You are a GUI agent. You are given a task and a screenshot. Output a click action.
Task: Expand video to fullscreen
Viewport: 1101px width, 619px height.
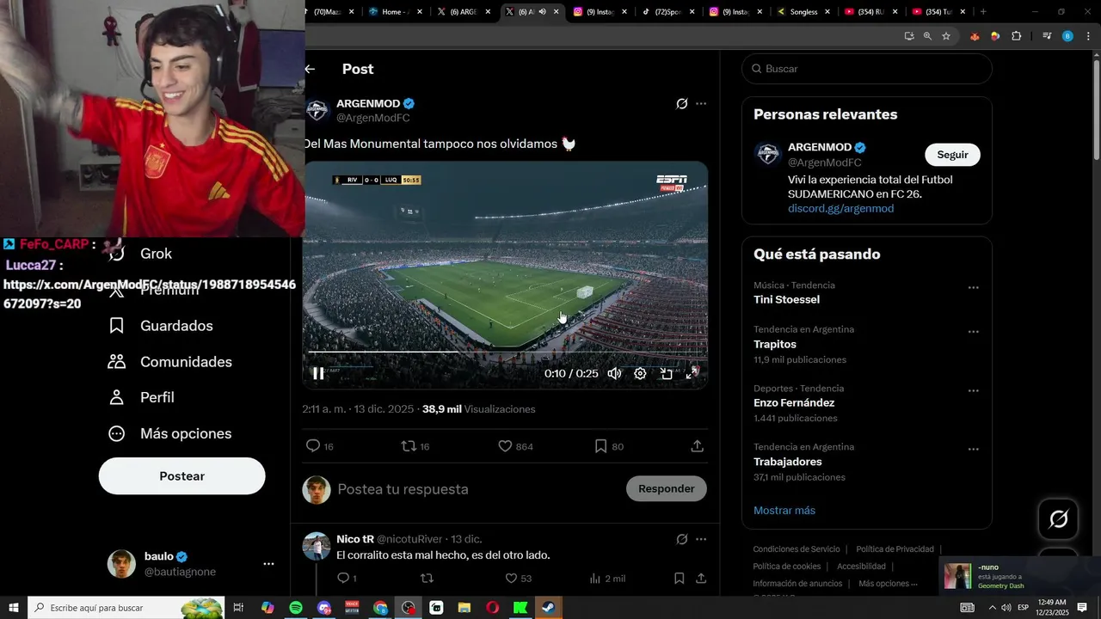[692, 373]
